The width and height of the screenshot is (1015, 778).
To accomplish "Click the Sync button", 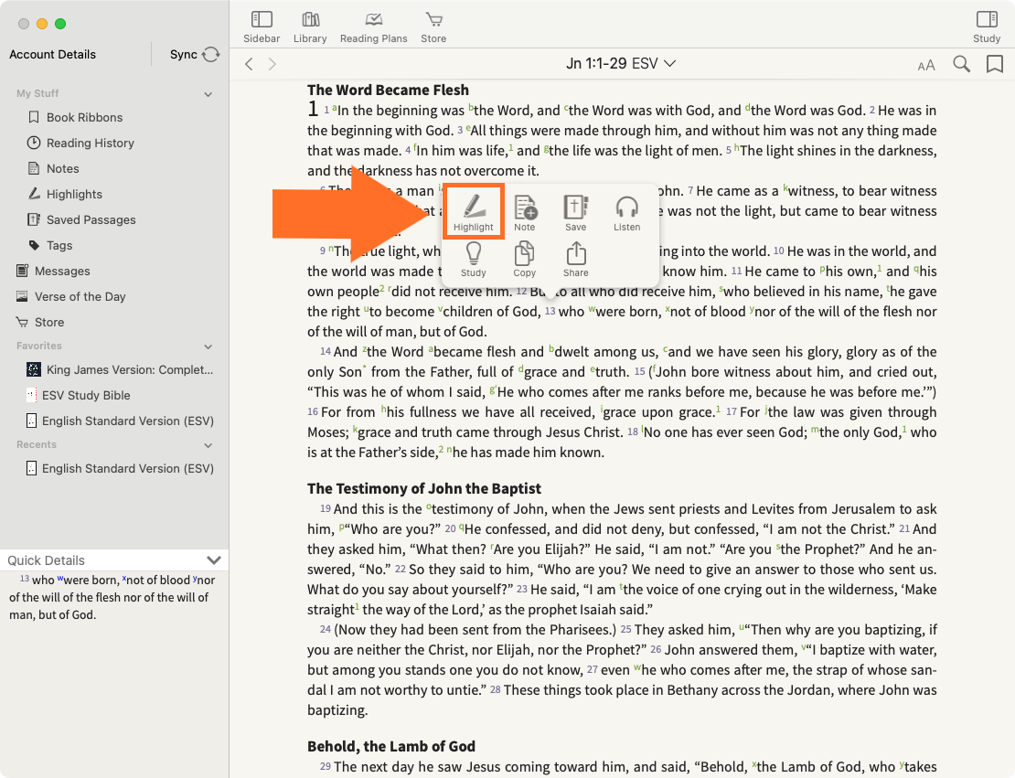I will pyautogui.click(x=194, y=55).
